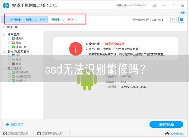Select the green 微信通讯录 WeChat icon

tap(13, 72)
